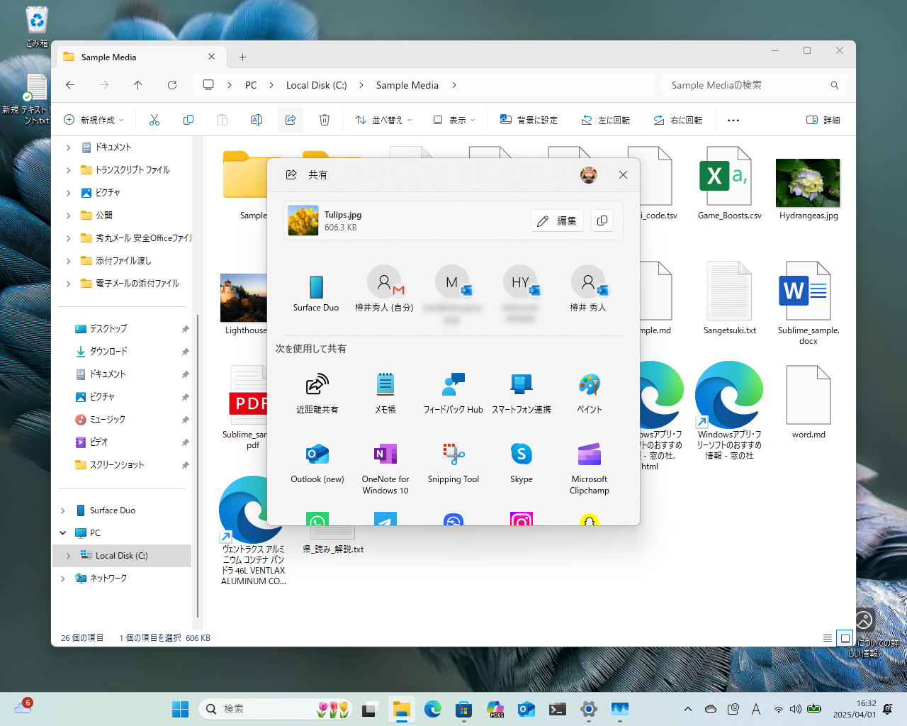Rotate the selected image right (右に回転)

coord(677,120)
